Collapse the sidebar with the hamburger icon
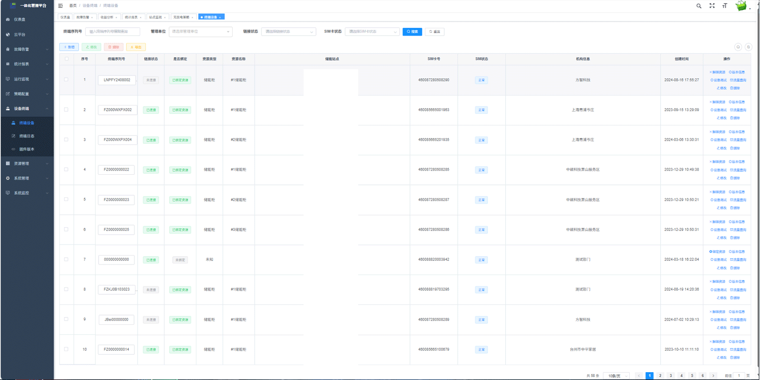 click(60, 6)
